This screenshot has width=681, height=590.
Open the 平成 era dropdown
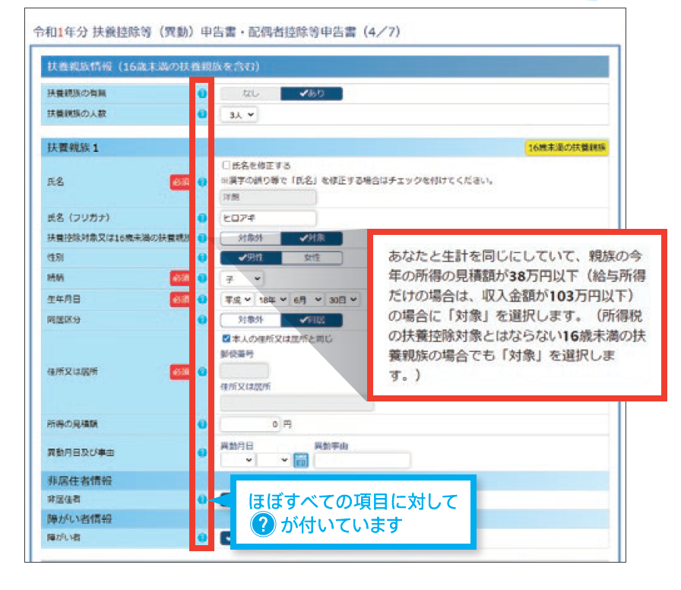[x=236, y=300]
